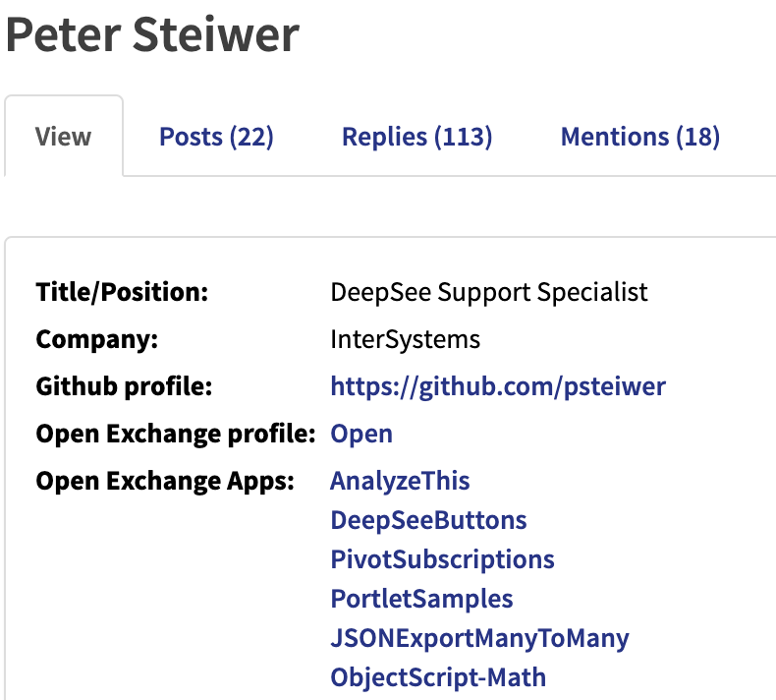Click the 'DeepSee Support Specialist' text
Viewport: 776px width, 700px height.
[489, 292]
